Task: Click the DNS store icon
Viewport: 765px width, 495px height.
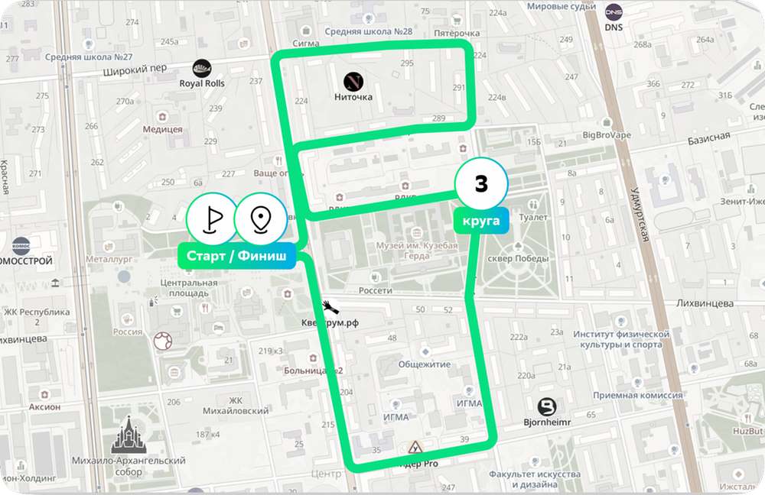Action: [x=614, y=11]
